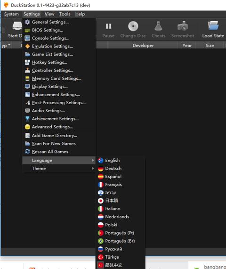Select 日本語 language option

point(121,201)
